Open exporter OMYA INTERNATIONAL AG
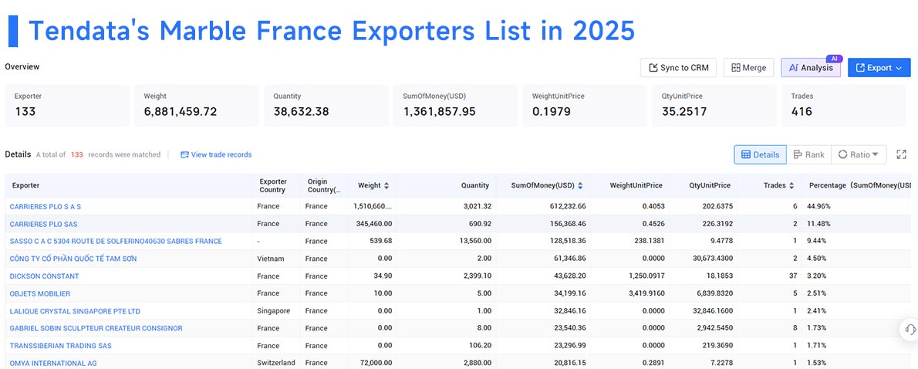This screenshot has height=369, width=918. click(x=53, y=363)
